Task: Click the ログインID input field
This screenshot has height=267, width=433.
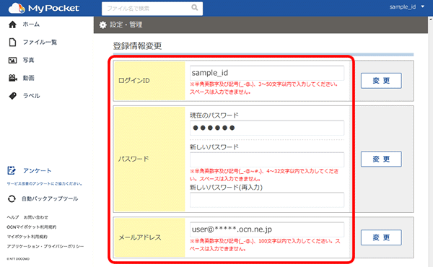Action: click(267, 73)
